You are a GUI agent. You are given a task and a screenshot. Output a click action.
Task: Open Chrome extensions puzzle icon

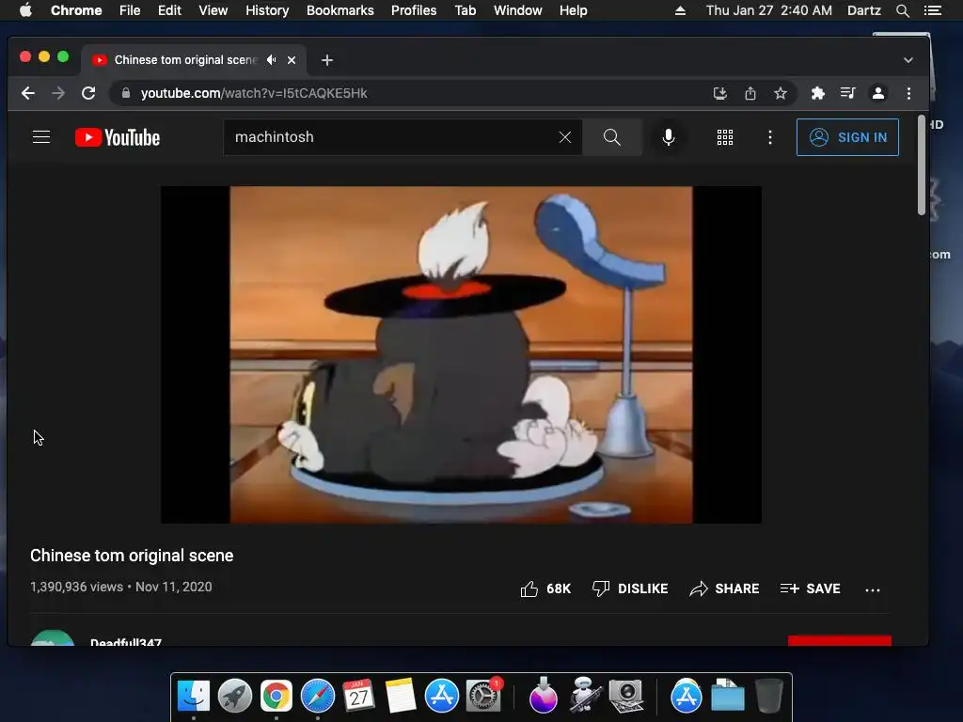tap(817, 93)
